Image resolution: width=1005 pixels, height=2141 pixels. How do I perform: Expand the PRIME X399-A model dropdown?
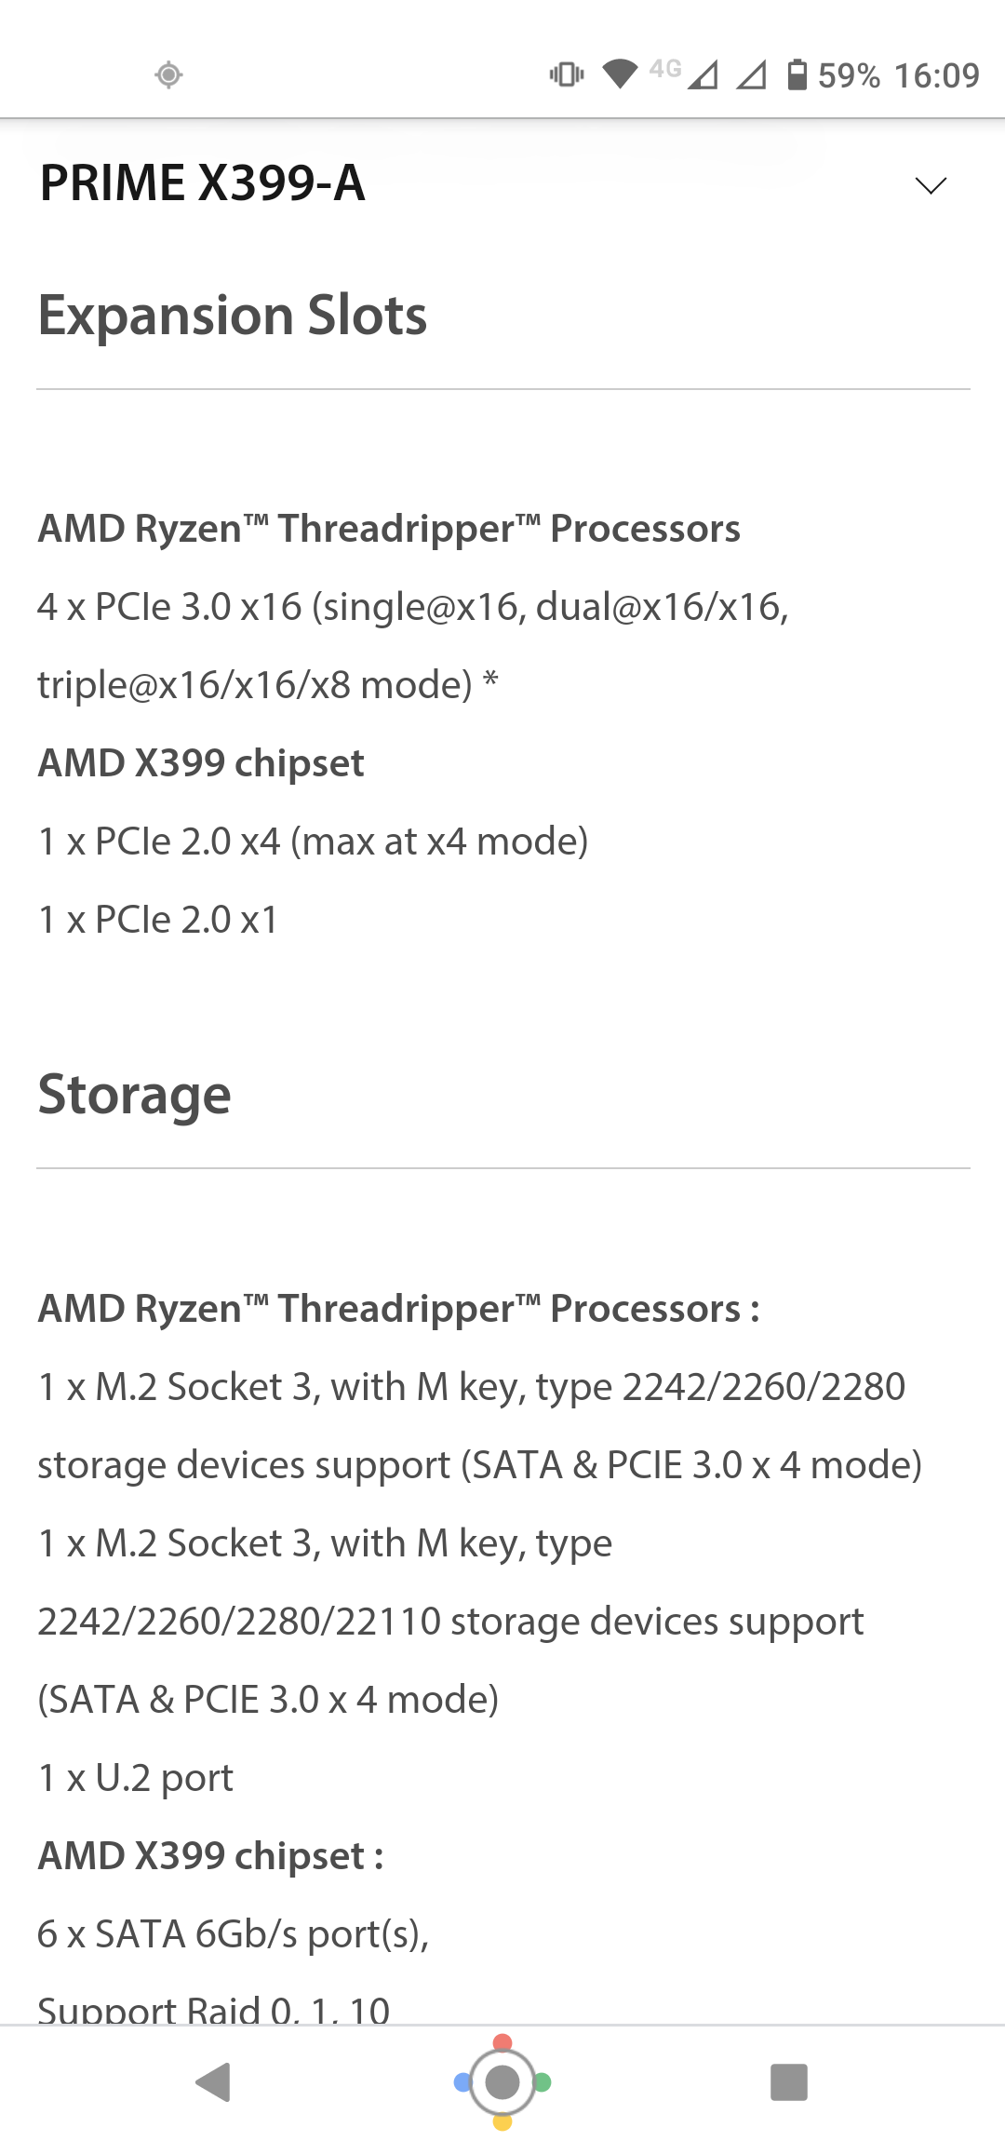[930, 186]
